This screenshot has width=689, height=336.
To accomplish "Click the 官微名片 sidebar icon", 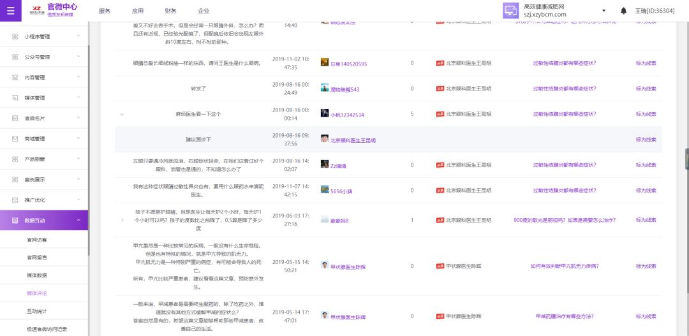I will coord(15,118).
